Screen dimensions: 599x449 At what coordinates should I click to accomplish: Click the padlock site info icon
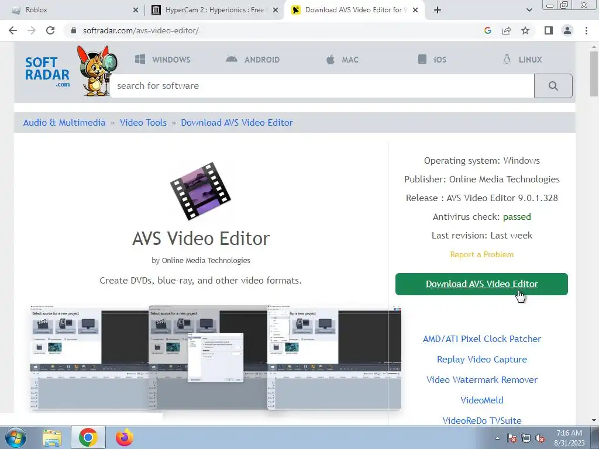coord(74,30)
